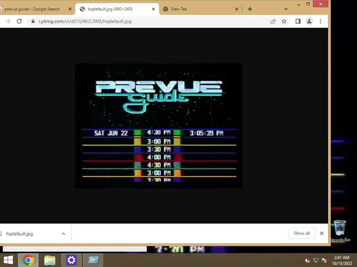This screenshot has height=267, width=357.
Task: Open the Chrome profile avatar menu
Action: point(309,21)
